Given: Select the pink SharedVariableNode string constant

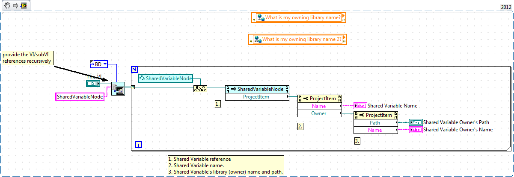Looking at the screenshot, I should tap(80, 97).
